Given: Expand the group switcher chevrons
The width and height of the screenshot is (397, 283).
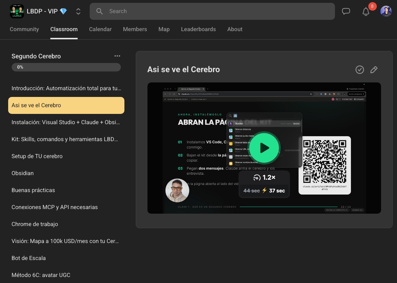Looking at the screenshot, I should [x=78, y=11].
